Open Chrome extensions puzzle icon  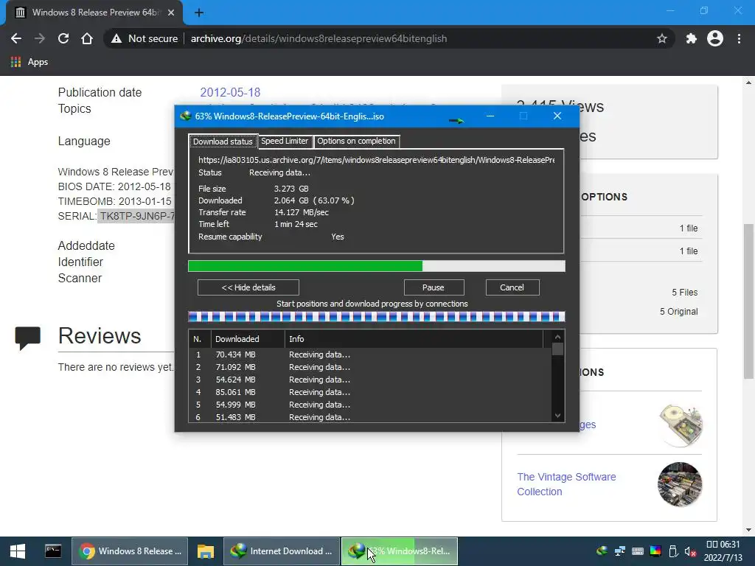pyautogui.click(x=692, y=38)
